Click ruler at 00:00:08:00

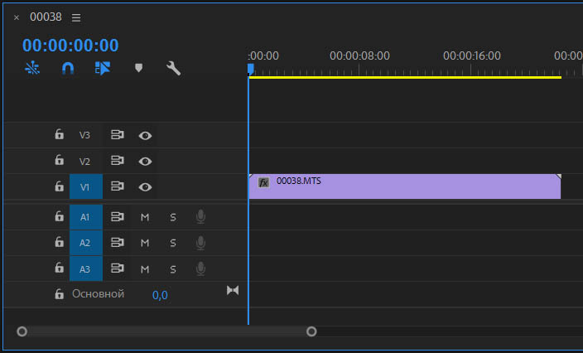pyautogui.click(x=359, y=56)
